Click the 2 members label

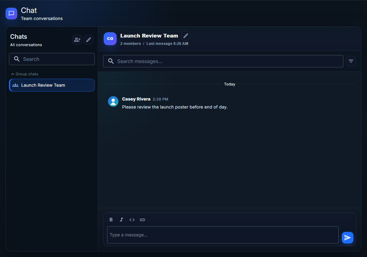coord(131,43)
